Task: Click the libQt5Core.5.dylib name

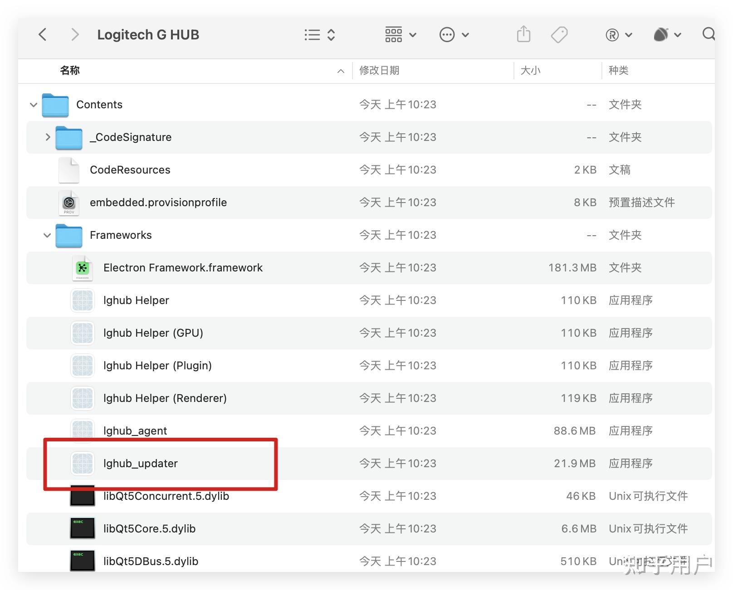Action: [x=150, y=529]
